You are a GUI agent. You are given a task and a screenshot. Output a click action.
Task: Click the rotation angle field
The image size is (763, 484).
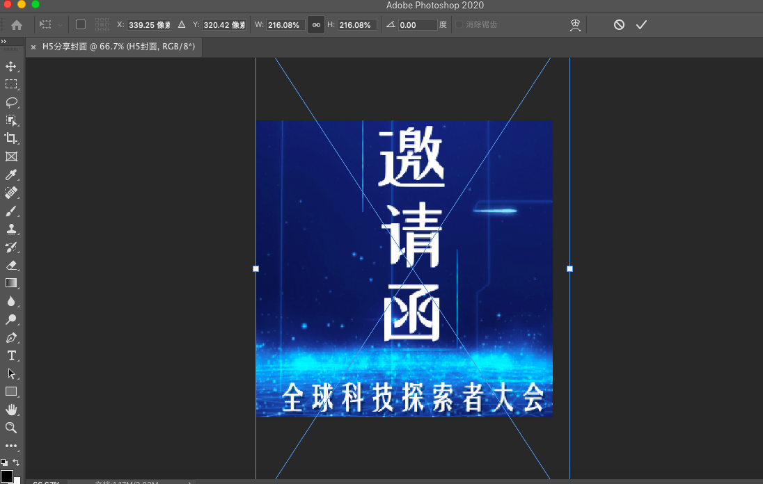(418, 25)
